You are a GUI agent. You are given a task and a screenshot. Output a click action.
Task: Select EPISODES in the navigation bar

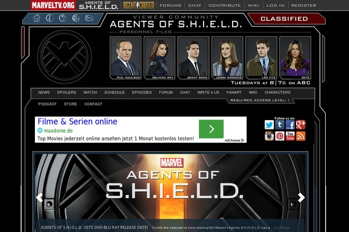[142, 92]
